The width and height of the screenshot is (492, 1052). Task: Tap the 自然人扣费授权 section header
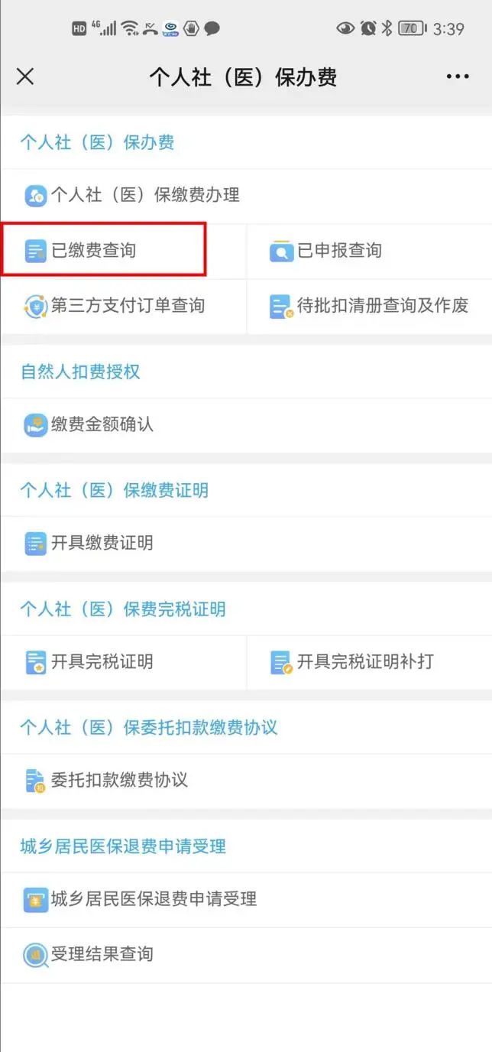coord(80,372)
